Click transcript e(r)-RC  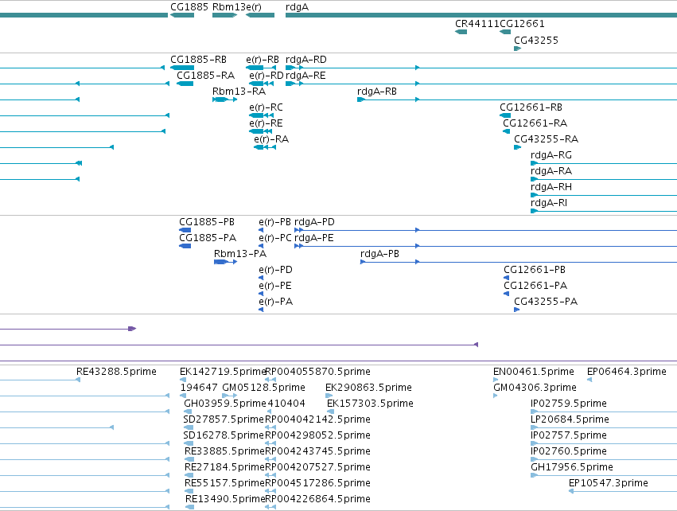click(266, 107)
